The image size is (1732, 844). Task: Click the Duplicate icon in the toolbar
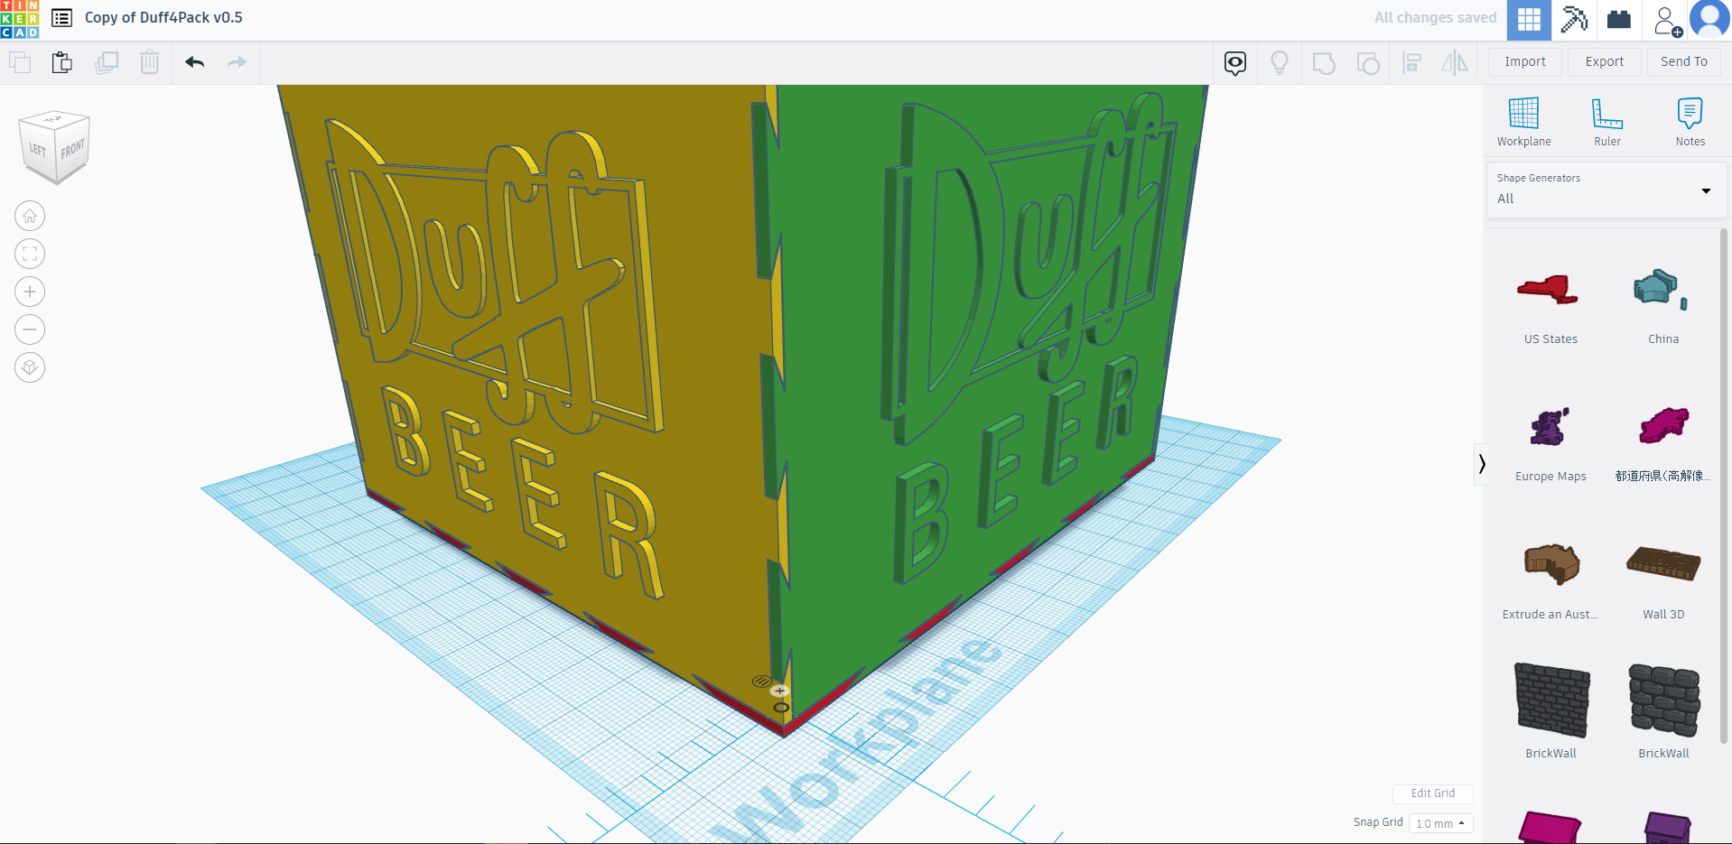pyautogui.click(x=107, y=62)
